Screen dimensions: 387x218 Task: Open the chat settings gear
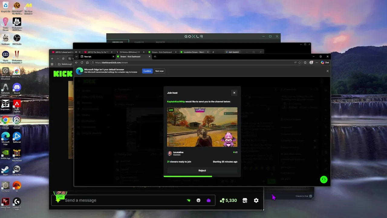[x=256, y=200]
